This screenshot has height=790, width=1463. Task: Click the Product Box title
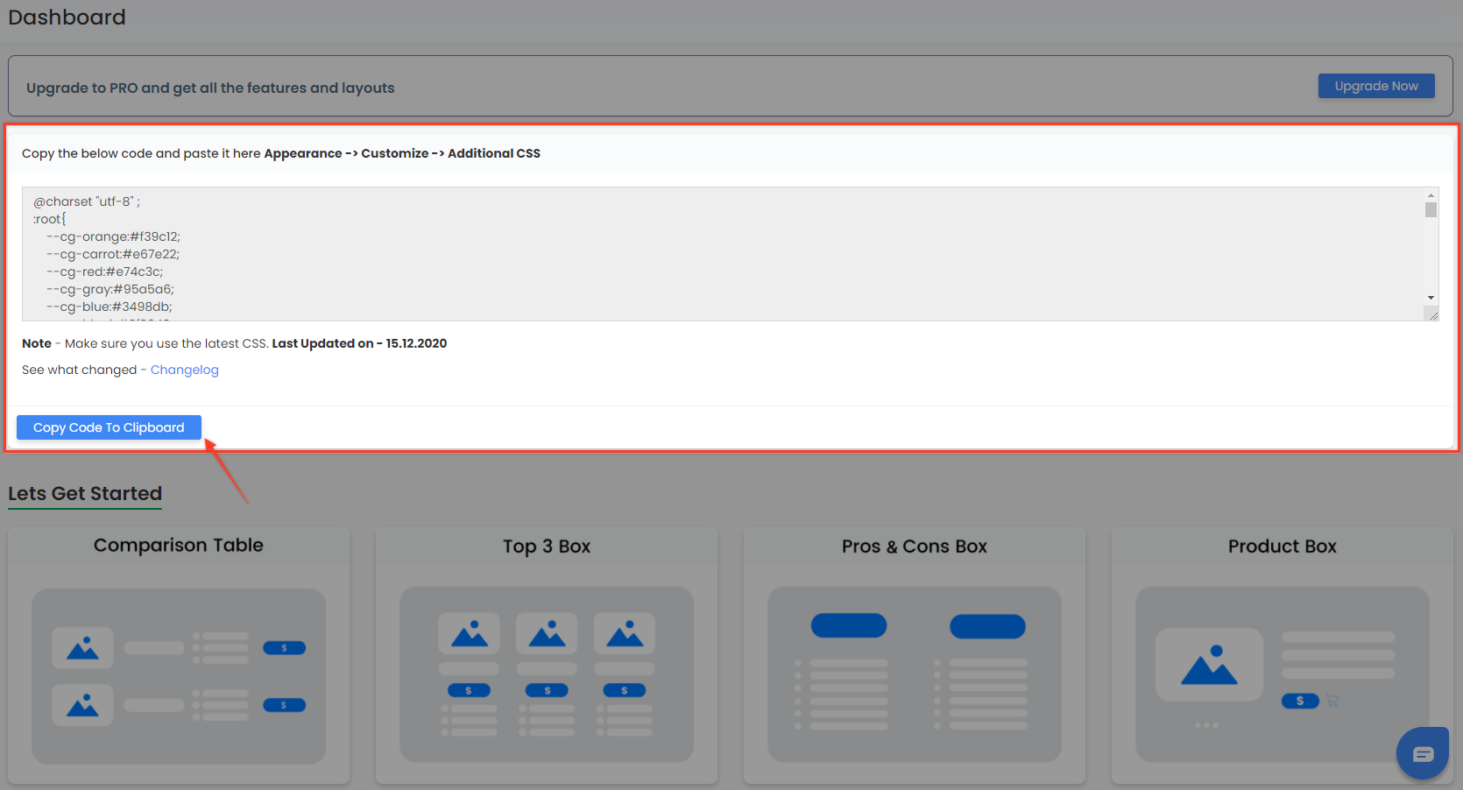[1283, 547]
